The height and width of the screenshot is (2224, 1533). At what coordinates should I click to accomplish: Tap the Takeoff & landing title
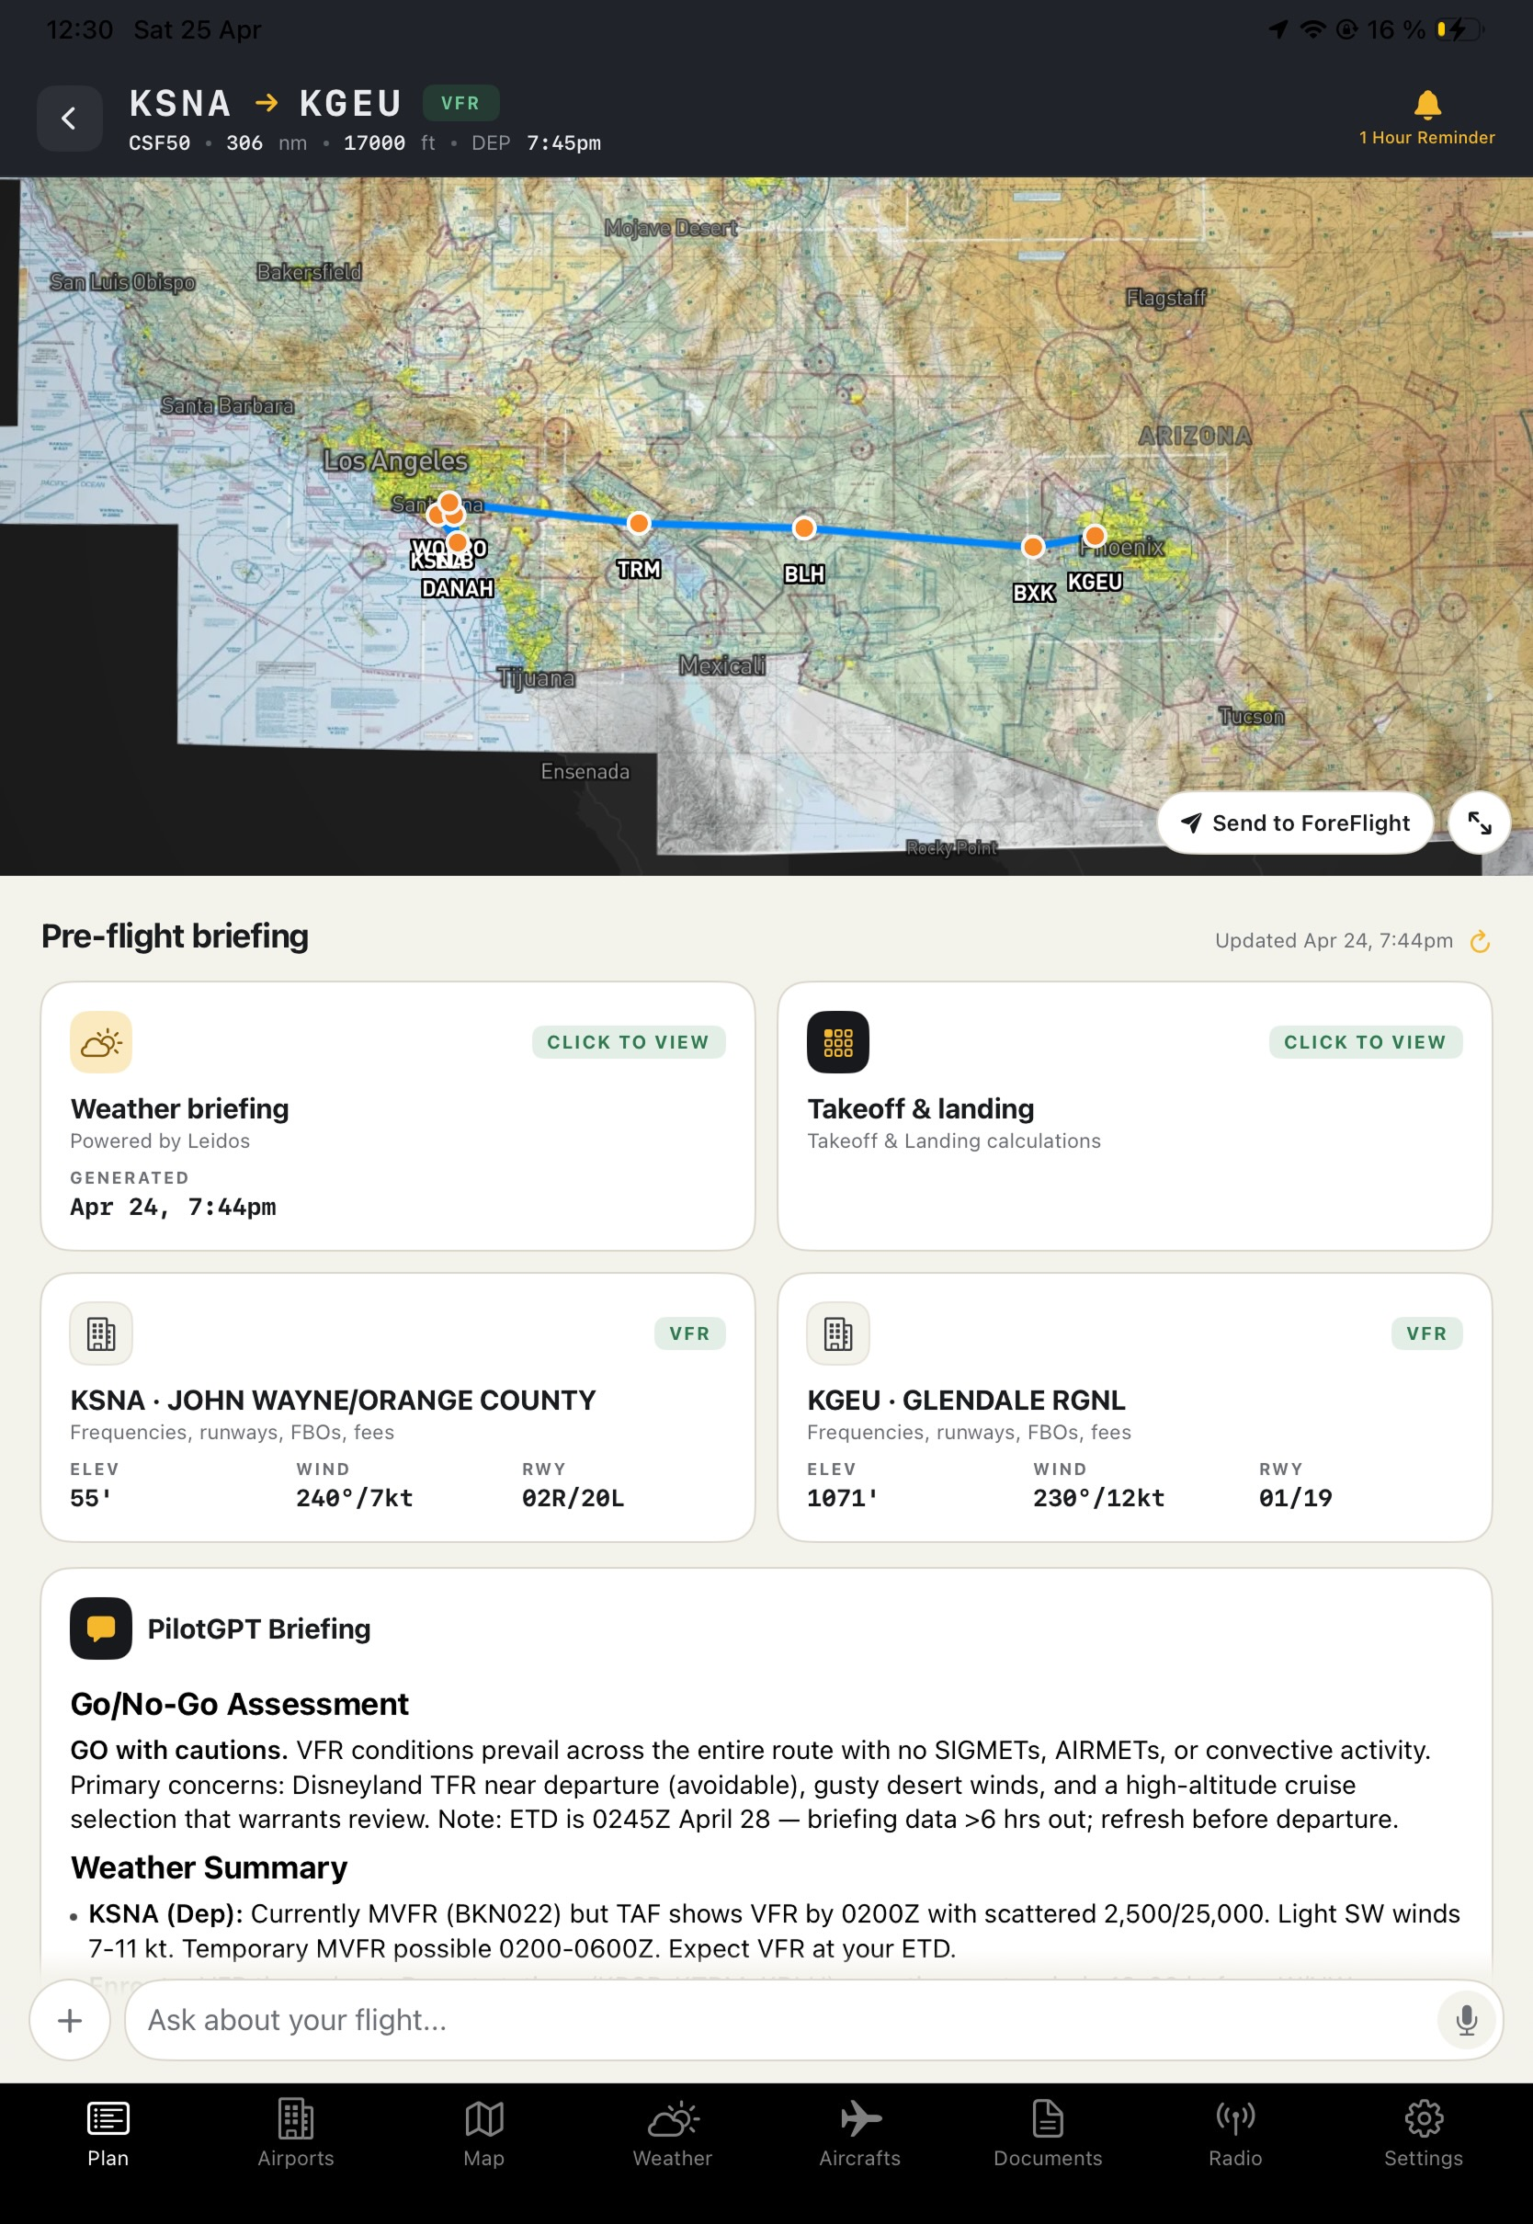click(x=921, y=1108)
